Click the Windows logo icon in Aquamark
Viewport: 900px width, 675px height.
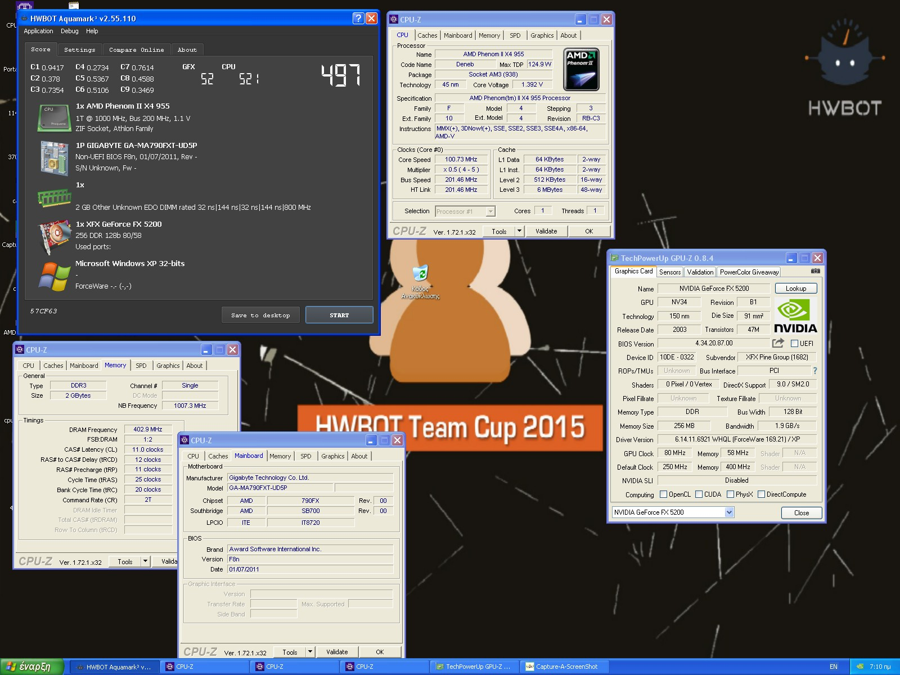(54, 276)
